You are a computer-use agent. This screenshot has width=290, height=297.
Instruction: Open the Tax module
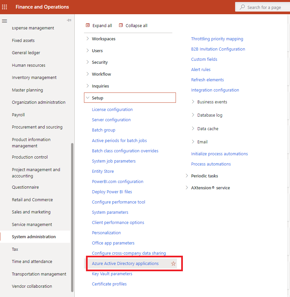click(15, 249)
